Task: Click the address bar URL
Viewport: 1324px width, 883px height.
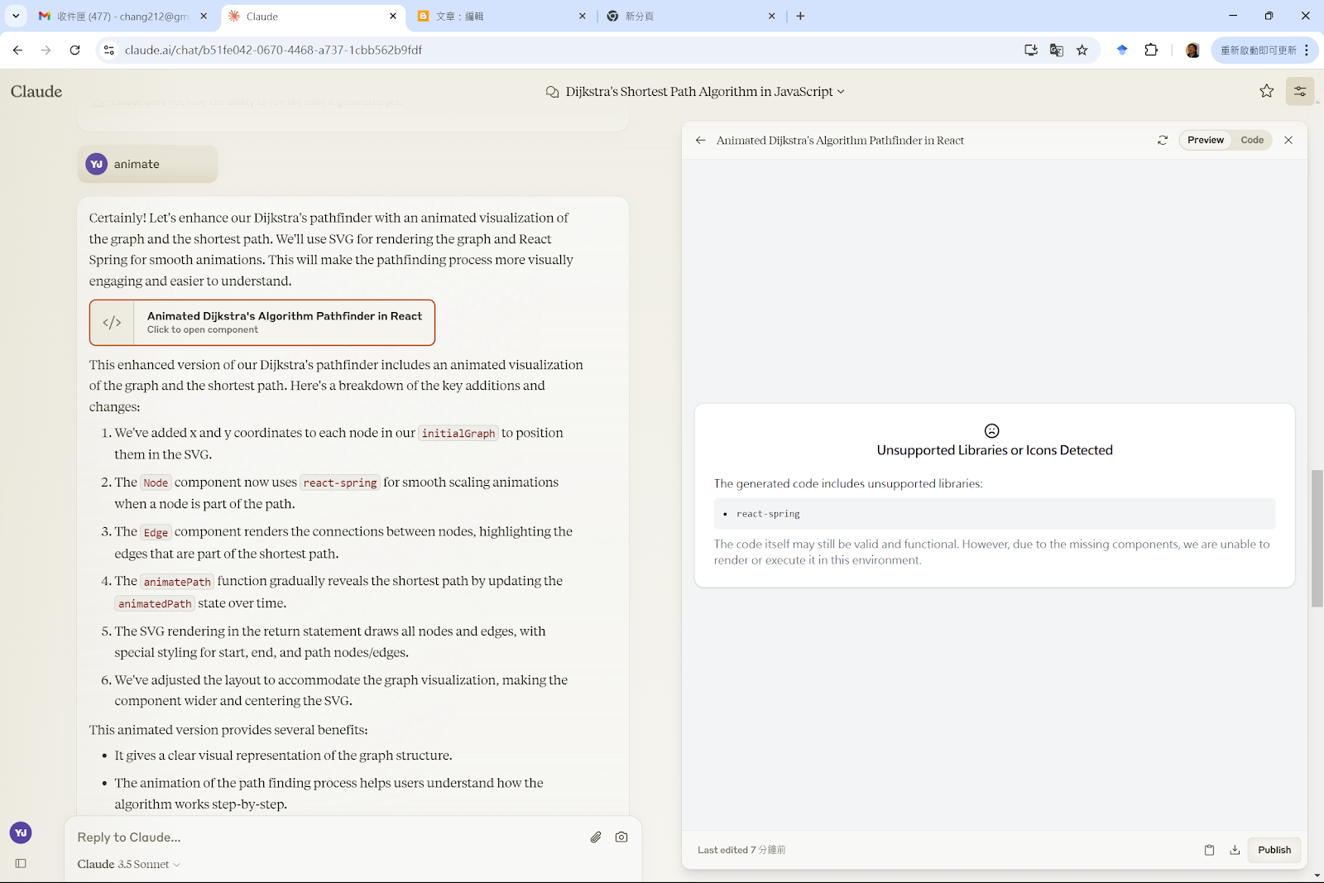Action: (273, 50)
